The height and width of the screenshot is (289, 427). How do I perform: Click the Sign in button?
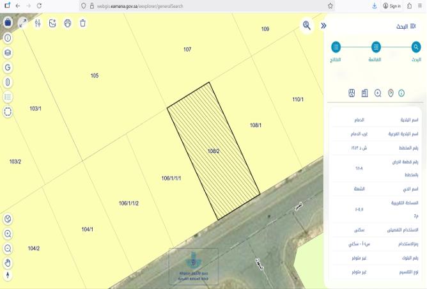(x=391, y=6)
